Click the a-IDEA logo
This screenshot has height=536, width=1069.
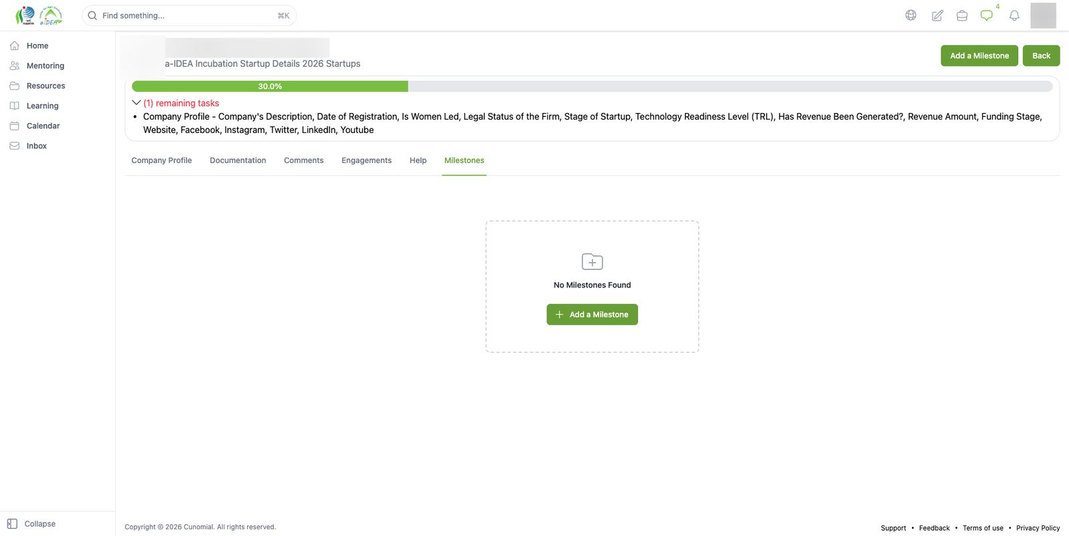tap(39, 15)
